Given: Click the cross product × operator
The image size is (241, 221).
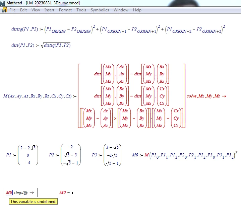Looking at the screenshot, I should [x=115, y=119].
